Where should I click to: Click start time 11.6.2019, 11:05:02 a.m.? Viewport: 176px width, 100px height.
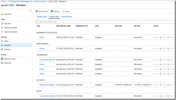pos(123,85)
